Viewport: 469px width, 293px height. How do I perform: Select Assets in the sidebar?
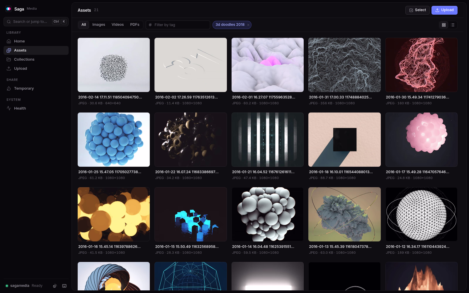coord(36,50)
